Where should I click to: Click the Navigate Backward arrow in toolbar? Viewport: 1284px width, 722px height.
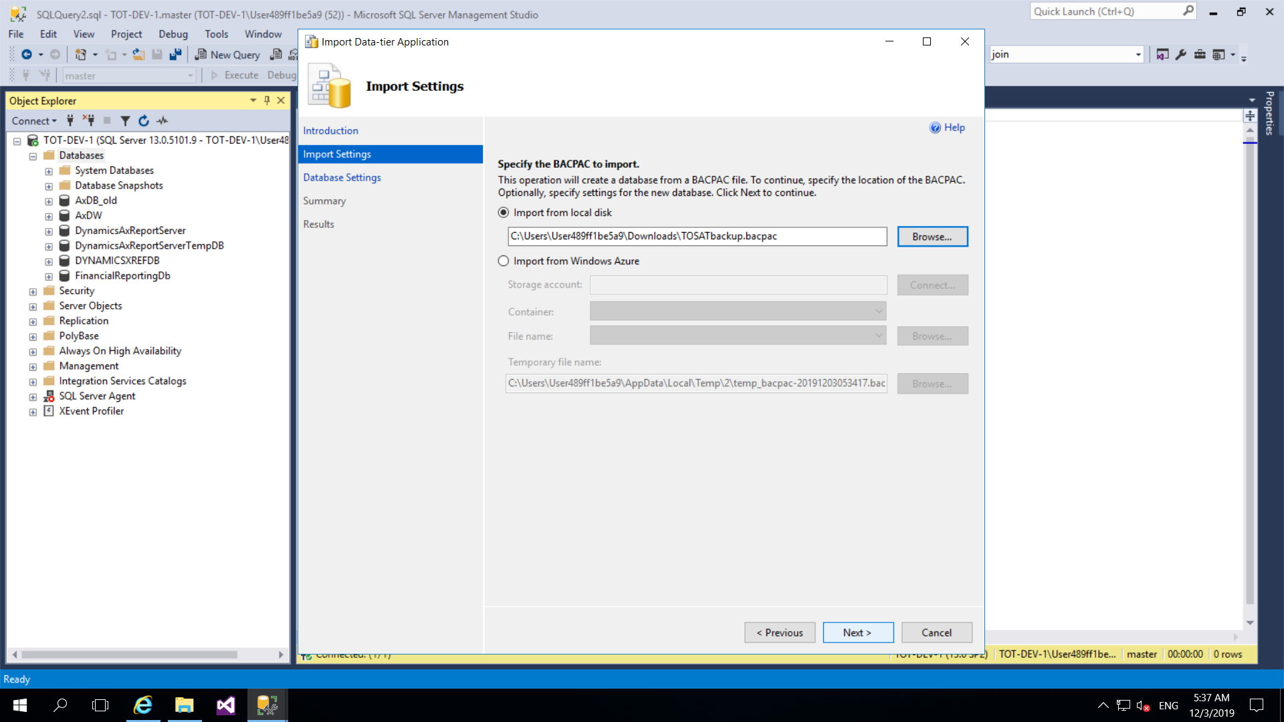click(27, 55)
